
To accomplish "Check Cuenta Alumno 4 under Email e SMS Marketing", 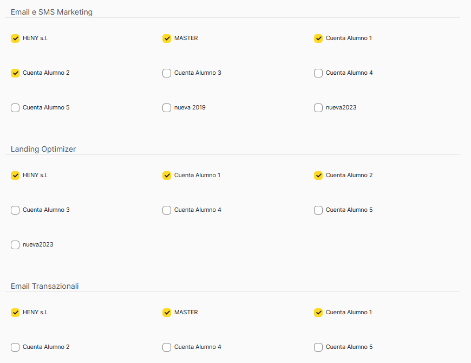I will [318, 73].
